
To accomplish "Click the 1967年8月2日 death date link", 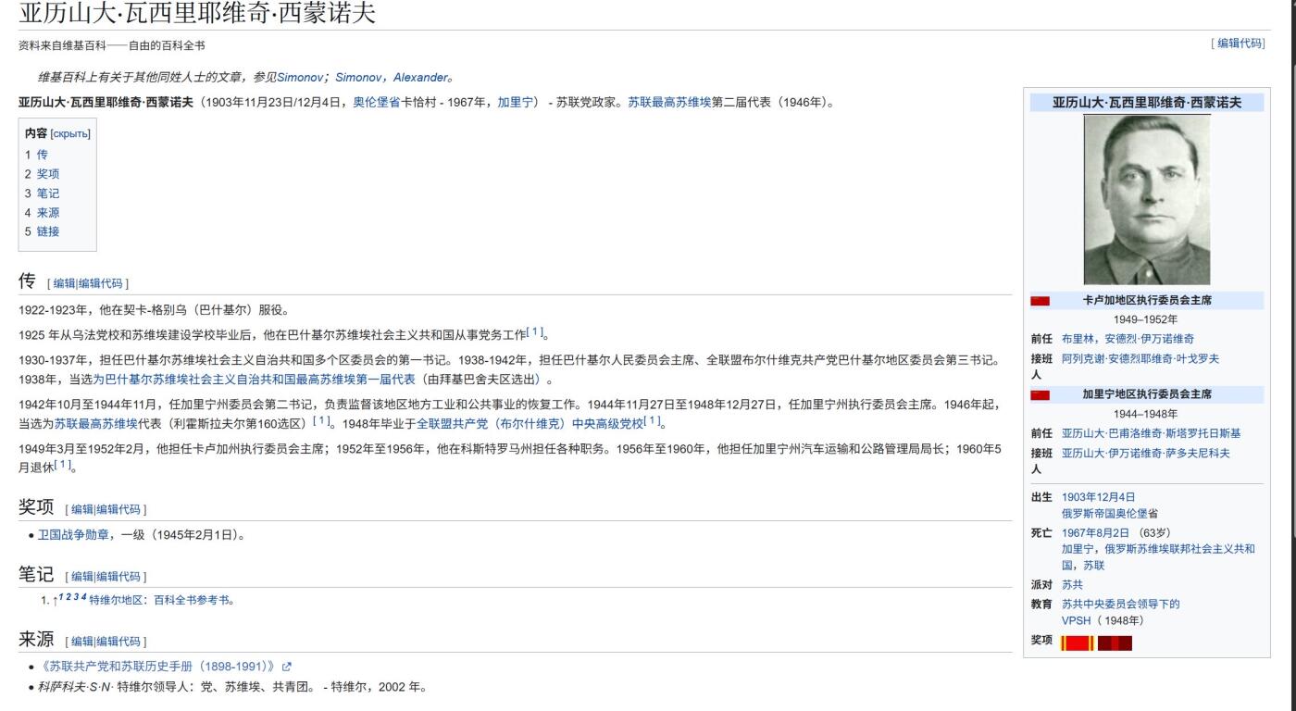I will pos(1095,532).
